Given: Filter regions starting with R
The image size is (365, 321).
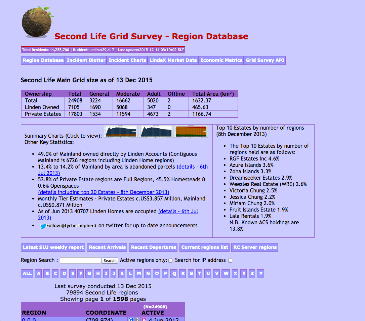Looking at the screenshot, I should click(183, 274).
